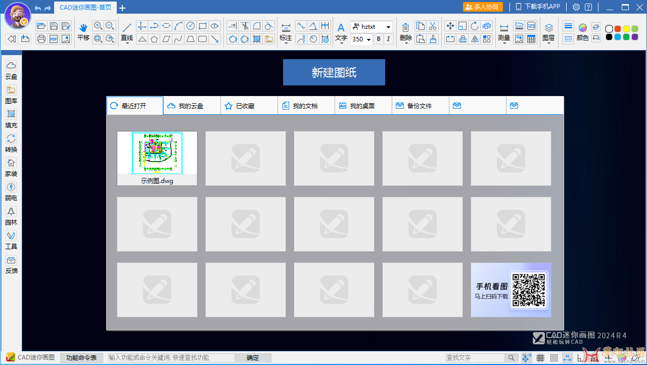Export drawing to PDF
The width and height of the screenshot is (647, 365).
[x=54, y=39]
